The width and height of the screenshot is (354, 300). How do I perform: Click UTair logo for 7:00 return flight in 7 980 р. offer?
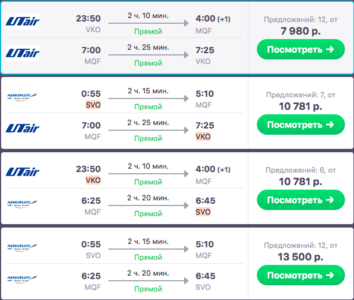pyautogui.click(x=23, y=53)
